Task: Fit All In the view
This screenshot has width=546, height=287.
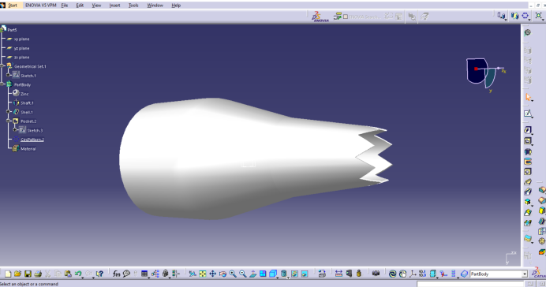Action: [202, 274]
